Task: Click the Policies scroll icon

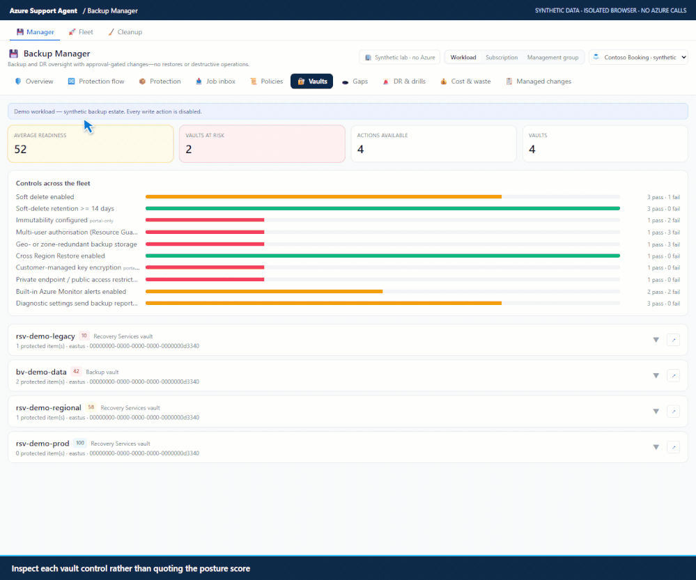Action: (x=254, y=81)
